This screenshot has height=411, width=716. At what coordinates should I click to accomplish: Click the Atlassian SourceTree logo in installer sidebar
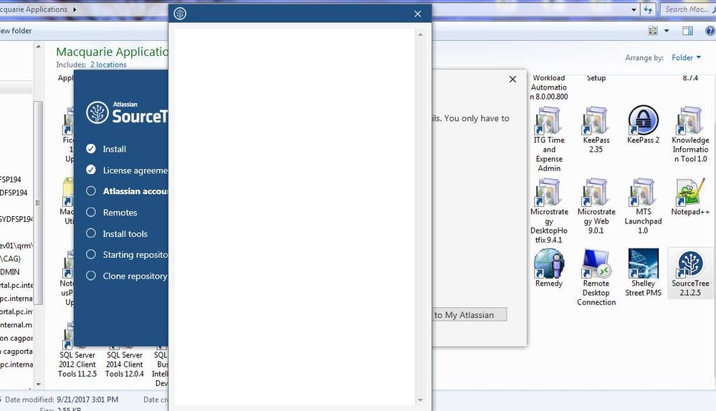pos(127,112)
